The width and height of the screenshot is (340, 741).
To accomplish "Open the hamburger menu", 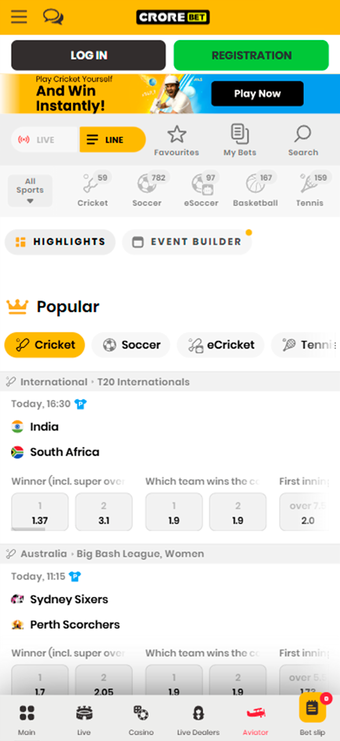I will (19, 17).
